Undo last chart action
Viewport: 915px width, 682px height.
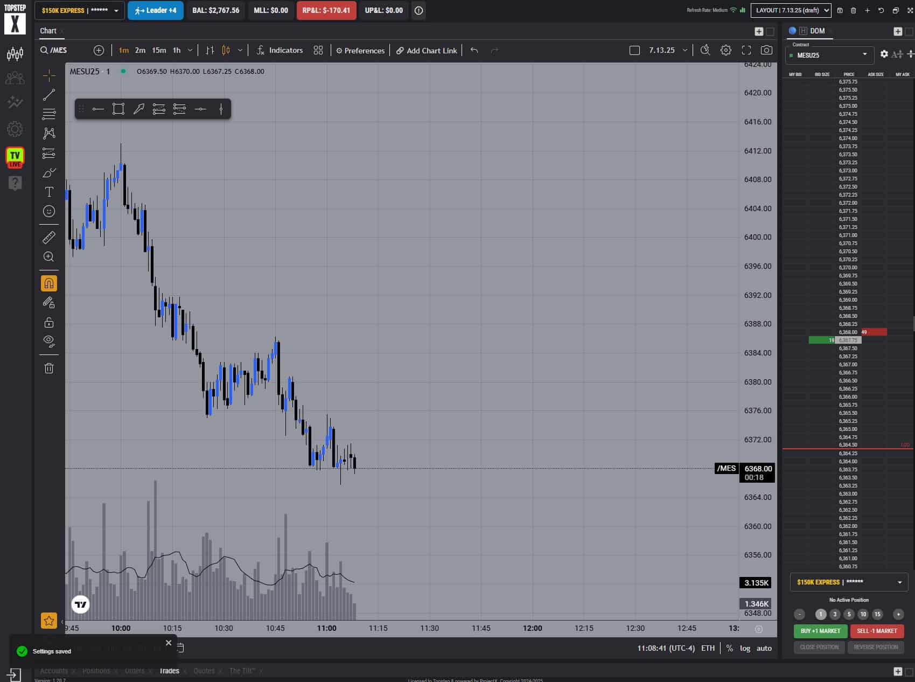point(474,50)
